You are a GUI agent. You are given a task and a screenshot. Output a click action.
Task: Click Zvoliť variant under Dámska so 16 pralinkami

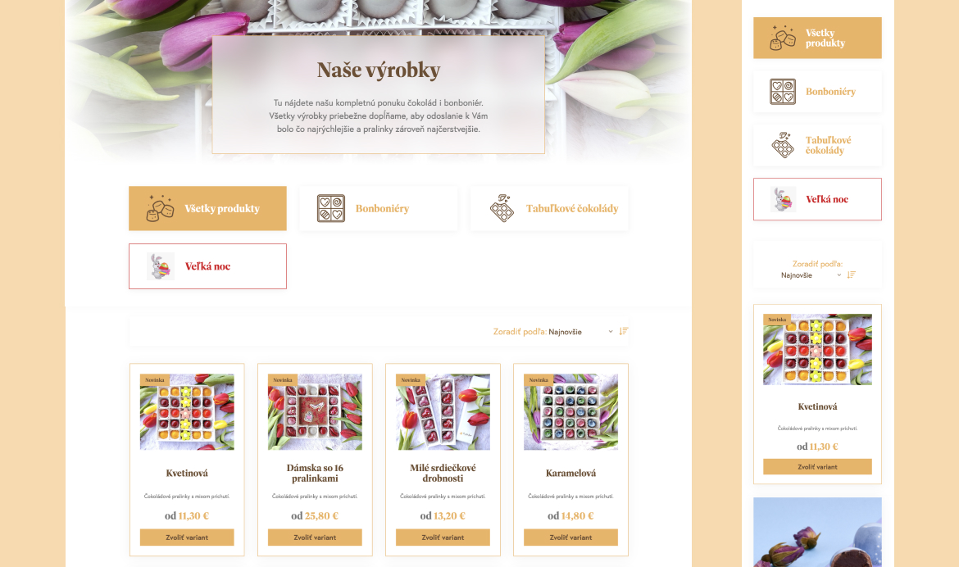[315, 537]
